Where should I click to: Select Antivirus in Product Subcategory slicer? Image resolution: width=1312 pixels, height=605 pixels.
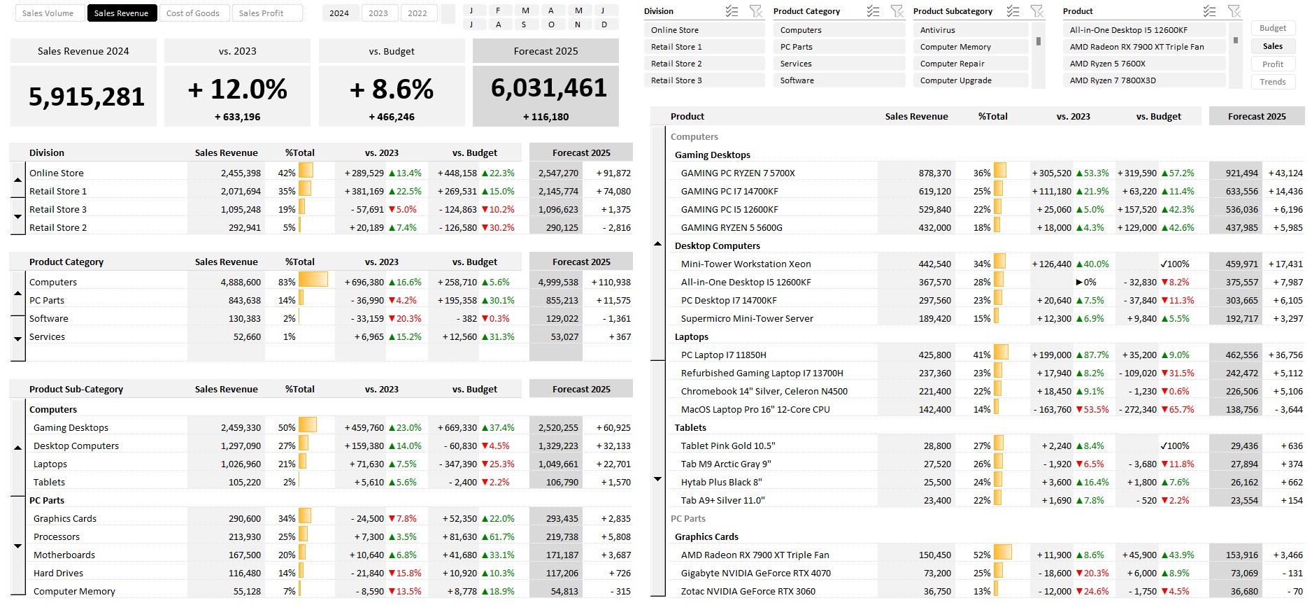[970, 30]
